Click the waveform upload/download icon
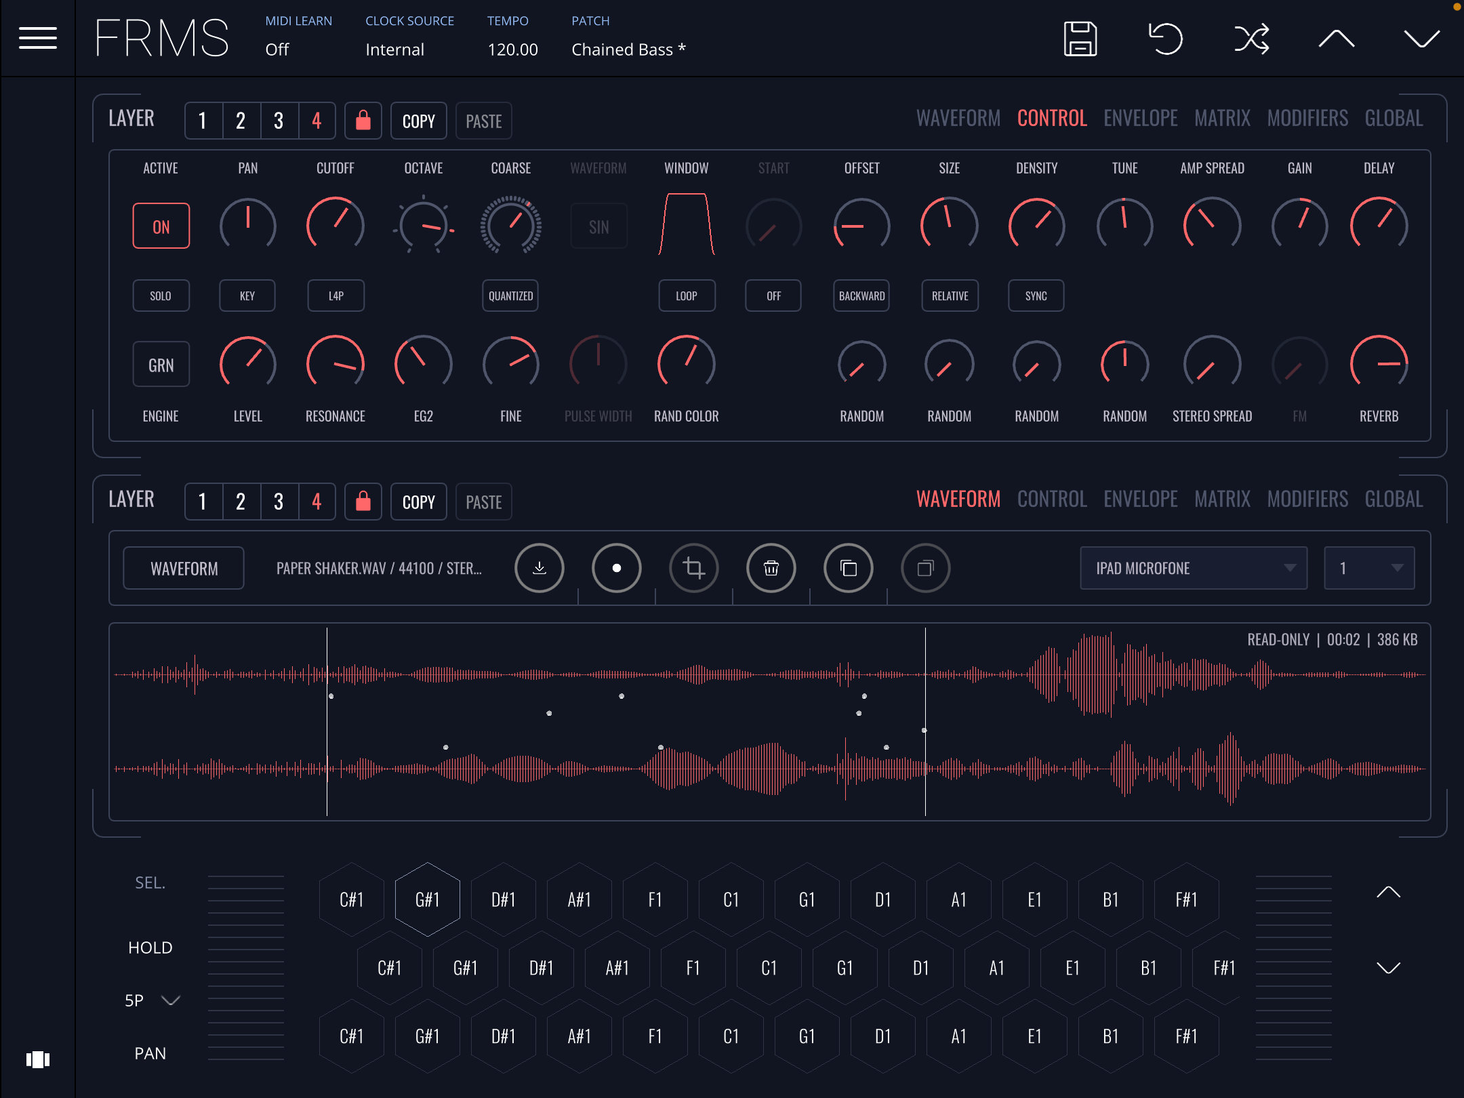Viewport: 1464px width, 1098px height. [x=538, y=567]
